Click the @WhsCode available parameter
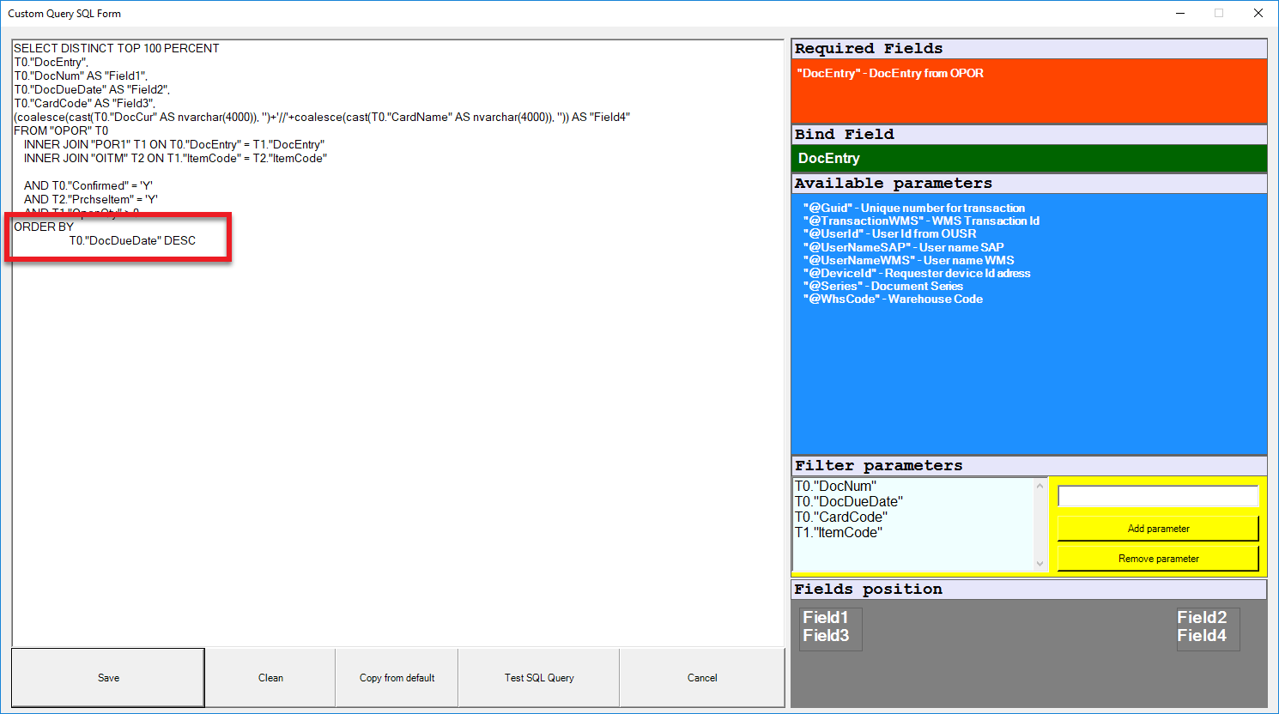The height and width of the screenshot is (714, 1279). (893, 300)
